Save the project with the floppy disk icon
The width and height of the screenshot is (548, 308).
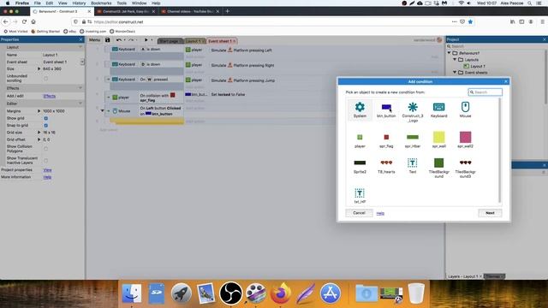107,40
